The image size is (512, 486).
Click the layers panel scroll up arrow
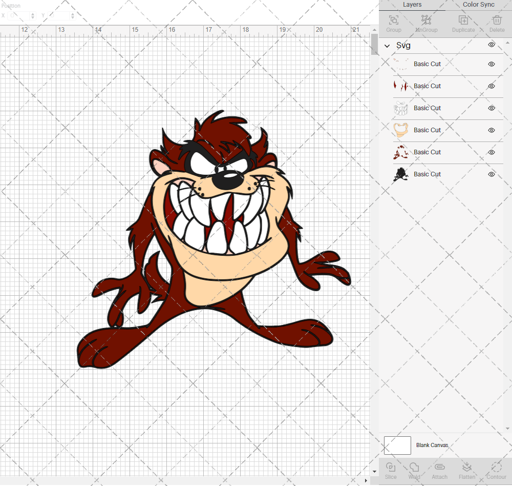point(507,43)
